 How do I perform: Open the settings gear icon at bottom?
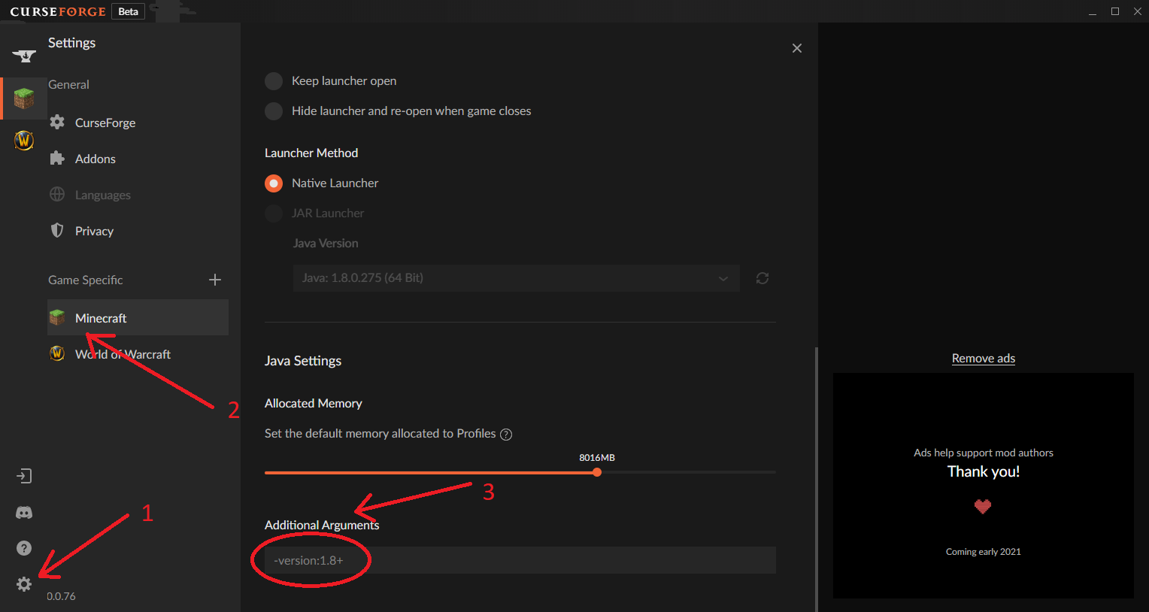[x=24, y=584]
